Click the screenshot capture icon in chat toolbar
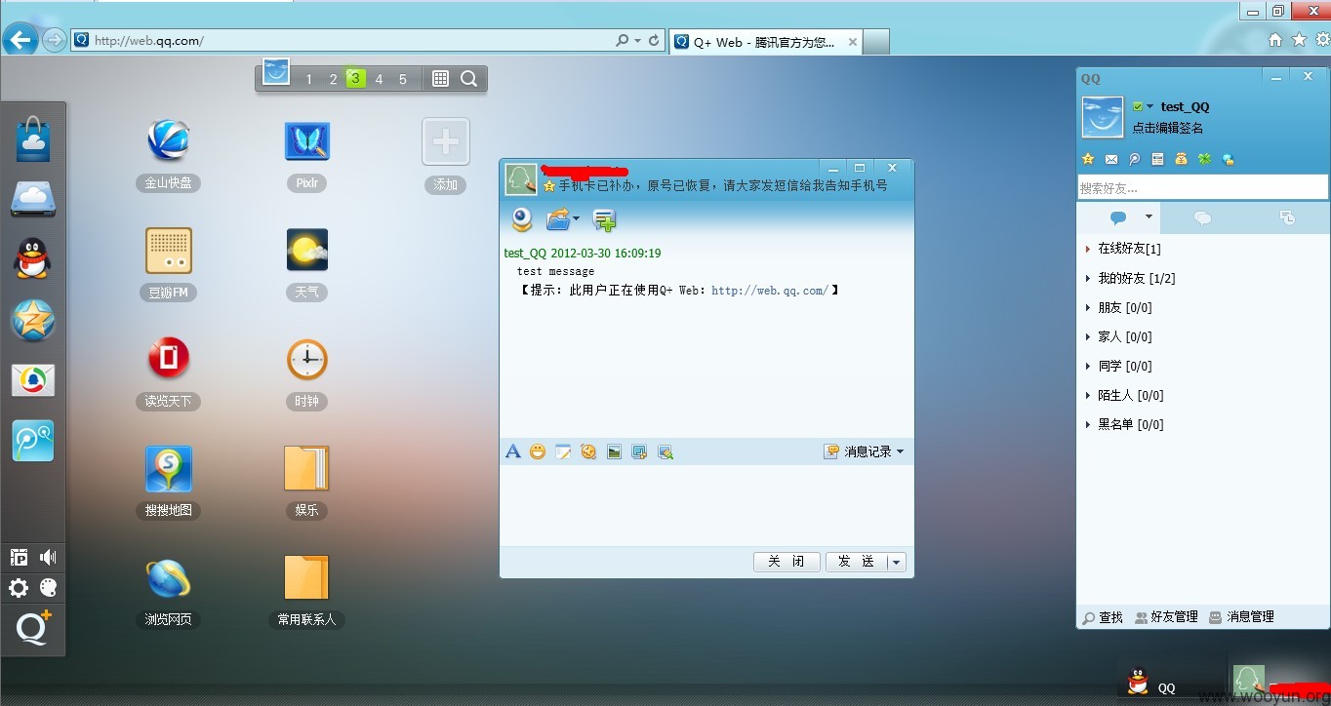The image size is (1331, 706). coord(639,451)
